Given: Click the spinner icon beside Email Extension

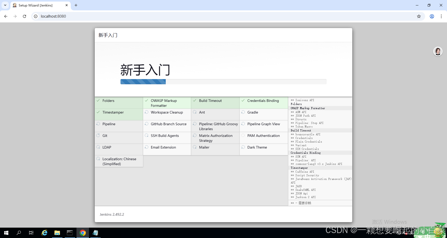Looking at the screenshot, I should [x=146, y=147].
